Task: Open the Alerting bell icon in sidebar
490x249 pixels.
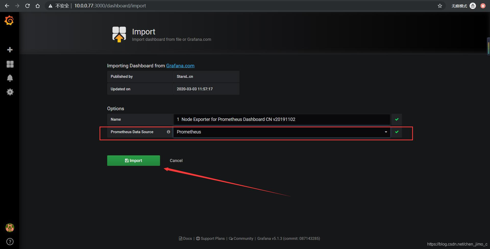Action: [x=10, y=78]
